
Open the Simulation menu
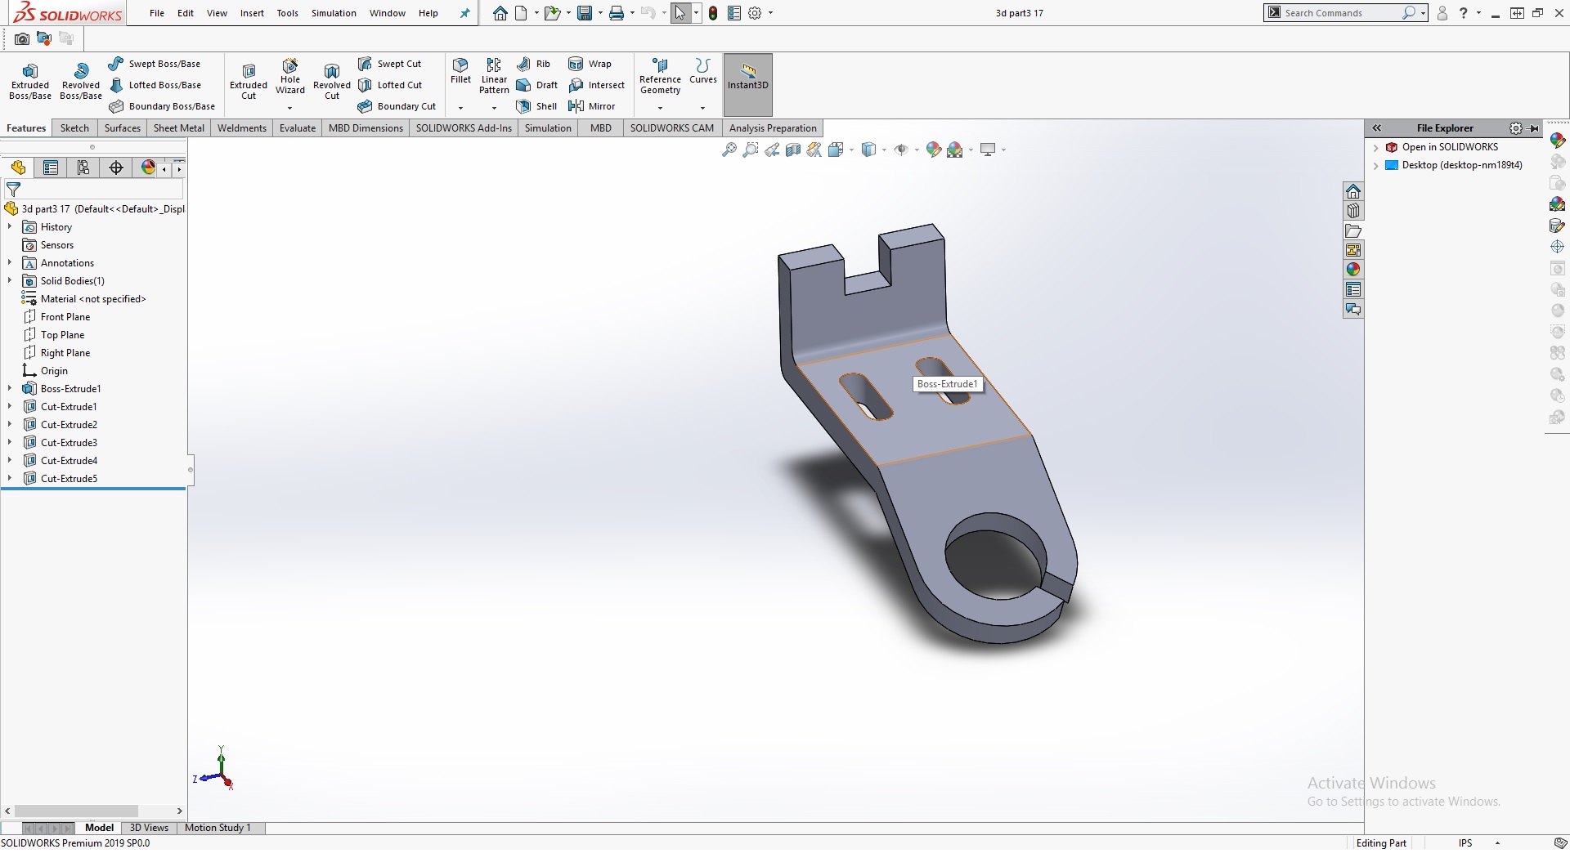tap(334, 13)
